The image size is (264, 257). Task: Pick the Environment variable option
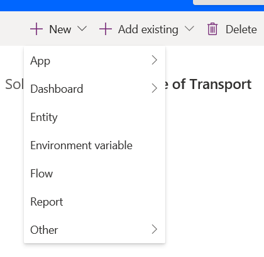click(x=95, y=145)
